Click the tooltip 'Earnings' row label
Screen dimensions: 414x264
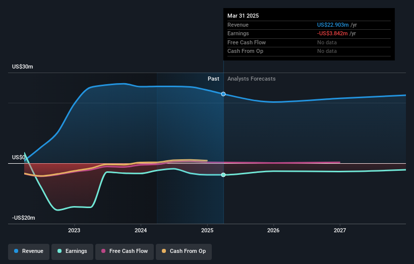click(238, 33)
